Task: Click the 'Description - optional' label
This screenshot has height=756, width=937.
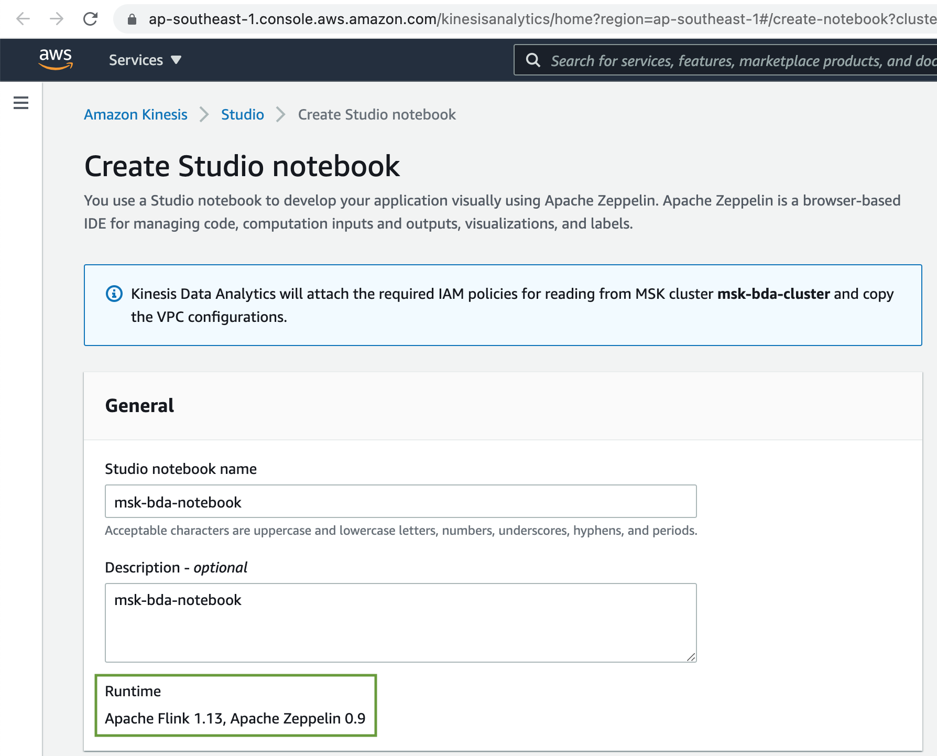Action: click(x=176, y=567)
